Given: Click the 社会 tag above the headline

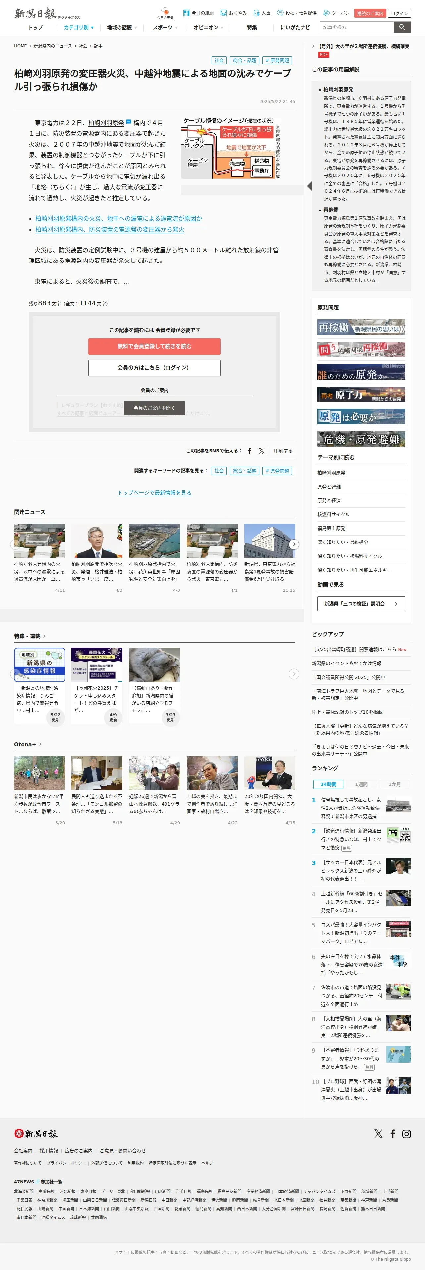Looking at the screenshot, I should pyautogui.click(x=219, y=60).
